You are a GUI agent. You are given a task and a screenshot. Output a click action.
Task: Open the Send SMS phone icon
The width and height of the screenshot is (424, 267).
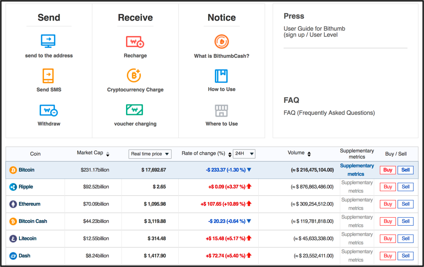[x=48, y=76]
